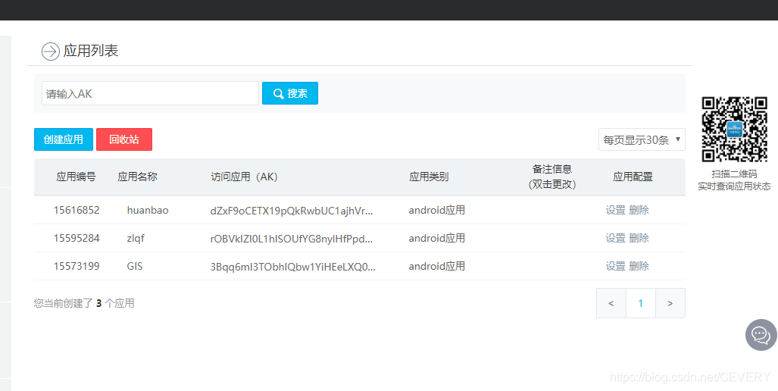Go to the previous page arrow
The image size is (778, 391).
pos(611,303)
